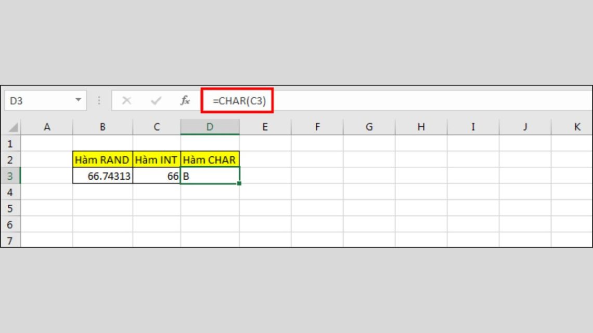Click the Cancel (X) icon beside formula bar

pos(128,100)
